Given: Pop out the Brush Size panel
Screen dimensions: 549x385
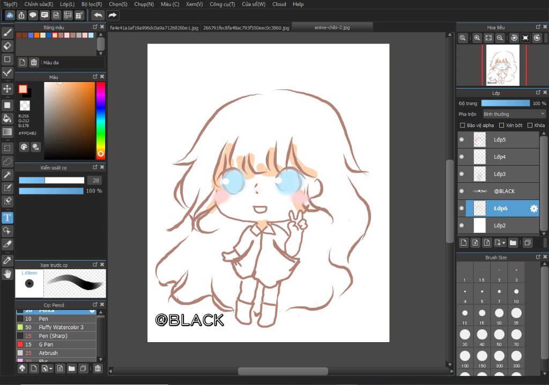Looking at the screenshot, I should pos(538,257).
